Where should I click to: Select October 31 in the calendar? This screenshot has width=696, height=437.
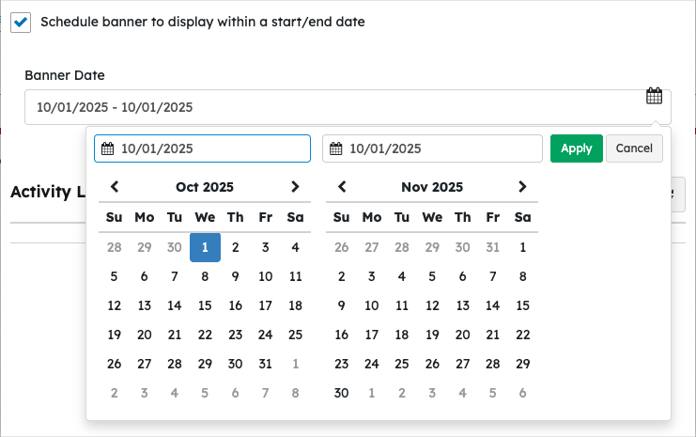(x=265, y=364)
